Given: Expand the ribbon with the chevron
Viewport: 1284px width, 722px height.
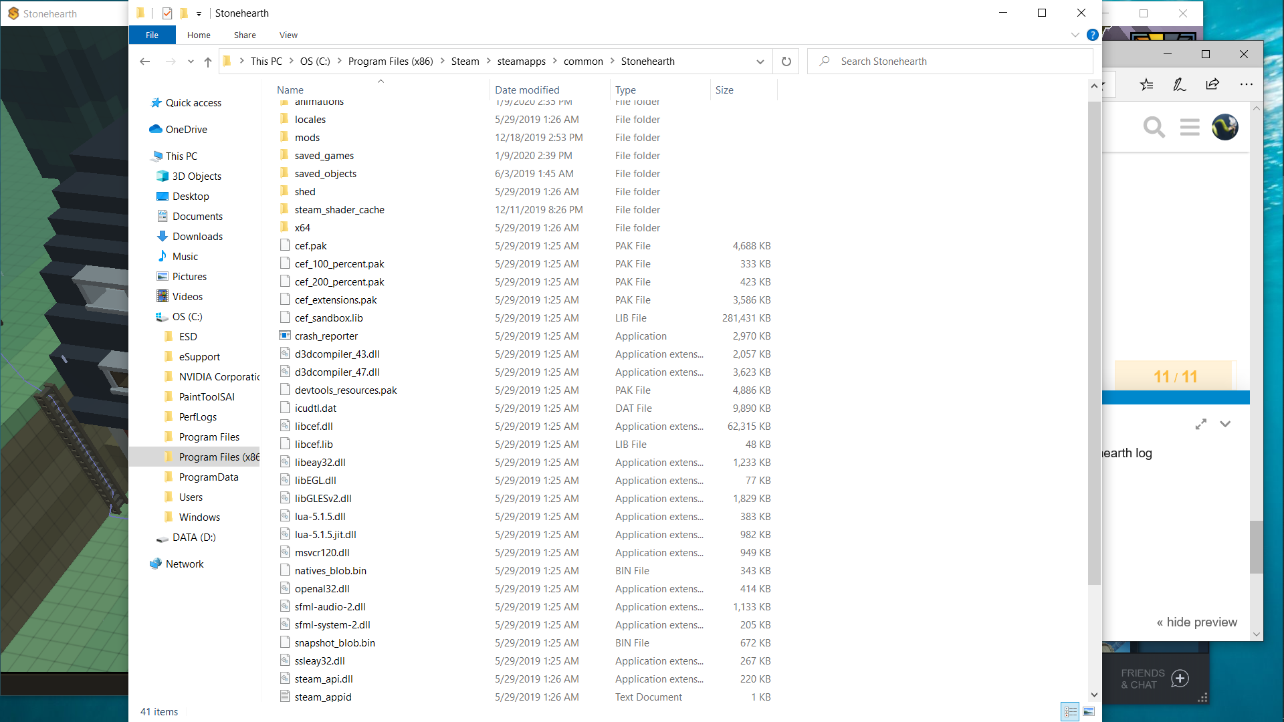Looking at the screenshot, I should [x=1075, y=35].
